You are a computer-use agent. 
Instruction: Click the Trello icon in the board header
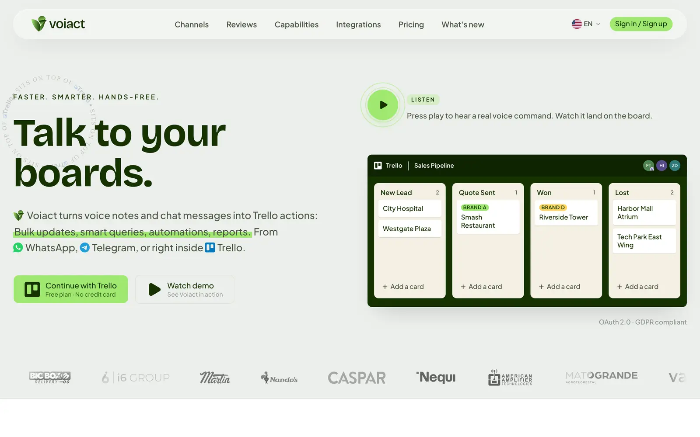[378, 166]
